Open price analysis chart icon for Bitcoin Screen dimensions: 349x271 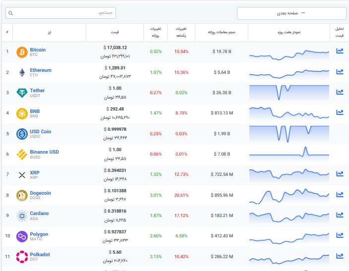[x=340, y=51]
